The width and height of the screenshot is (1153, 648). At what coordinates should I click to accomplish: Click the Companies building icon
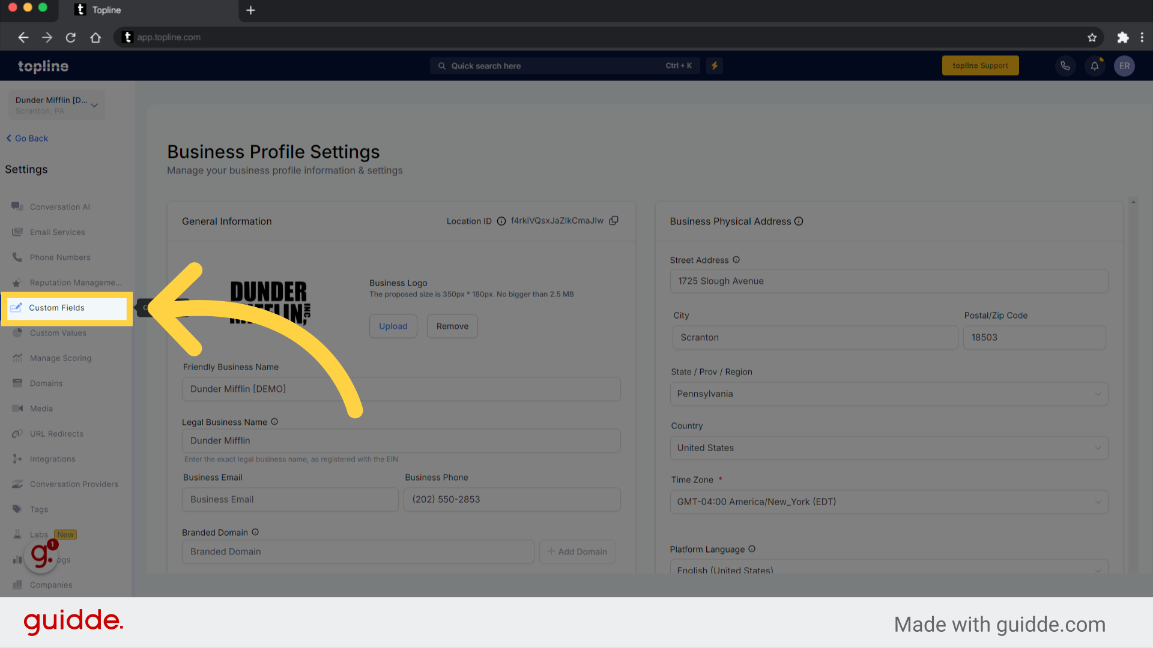pos(17,585)
